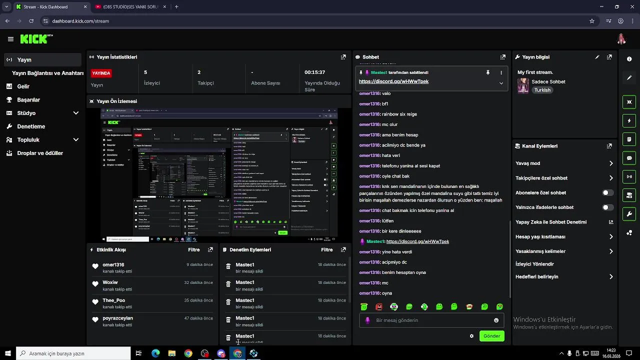Image resolution: width=640 pixels, height=360 pixels.
Task: Open the profile avatar menu at top right
Action: (621, 39)
